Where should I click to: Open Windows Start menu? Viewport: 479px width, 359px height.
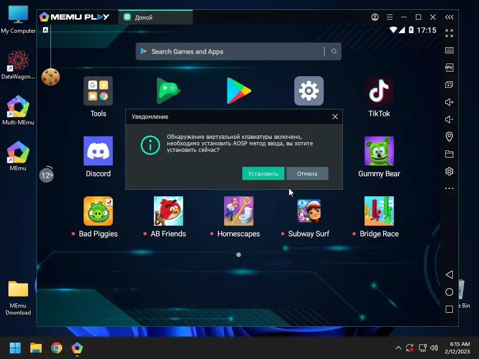point(15,348)
